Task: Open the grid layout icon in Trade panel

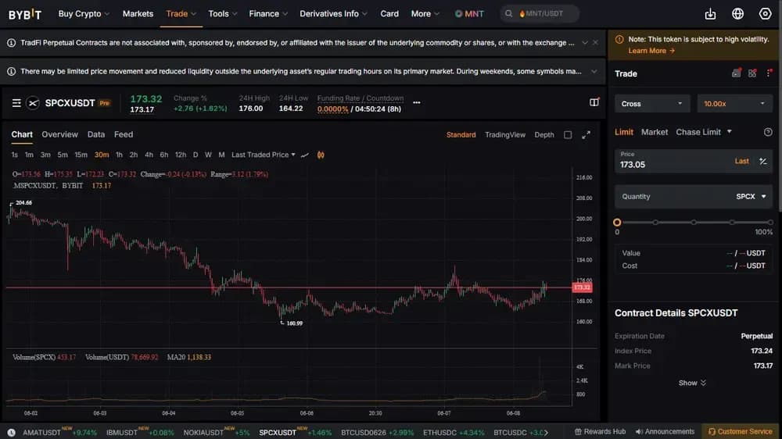Action: coord(752,73)
